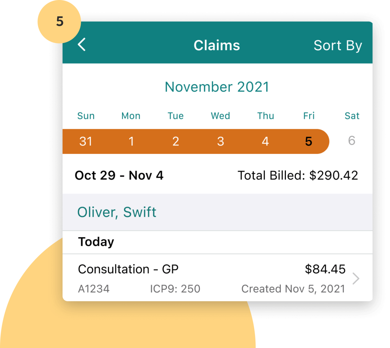Viewport: 390px width, 348px height.
Task: Open the Sort By options
Action: [x=338, y=45]
